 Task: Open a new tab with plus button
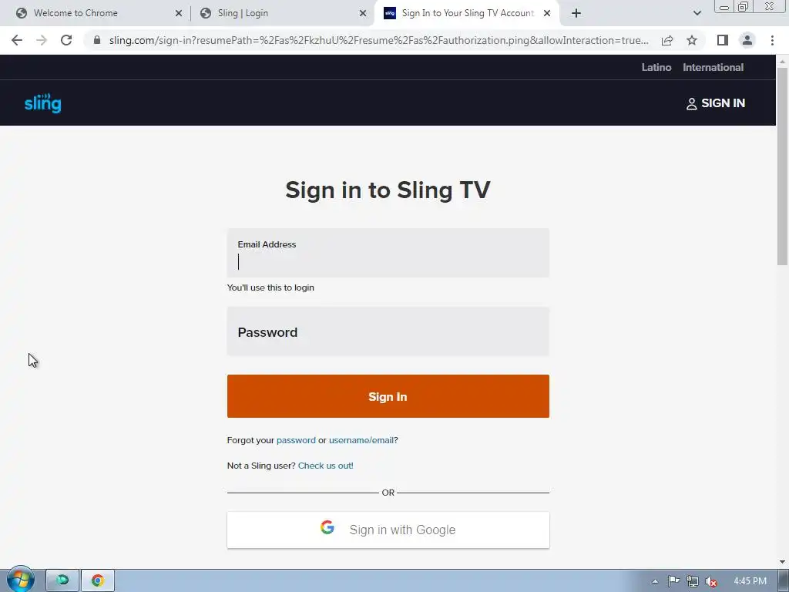pyautogui.click(x=576, y=13)
